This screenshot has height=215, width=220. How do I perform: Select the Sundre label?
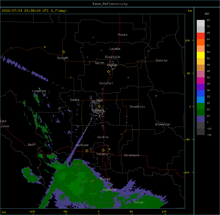tap(75, 100)
